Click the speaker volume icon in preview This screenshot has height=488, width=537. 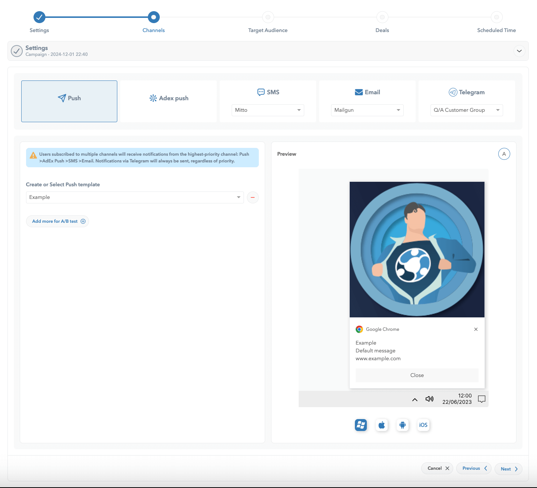point(429,399)
